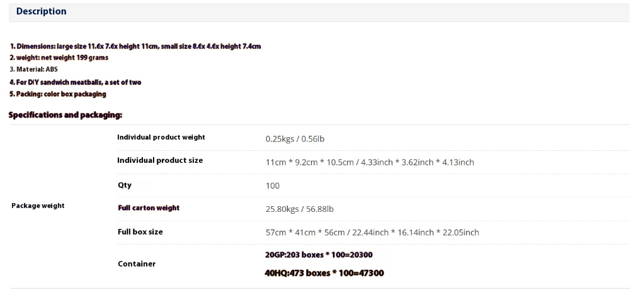Select the 57cm * 41cm * 56cm value
Image resolution: width=641 pixels, height=298 pixels.
click(x=372, y=233)
